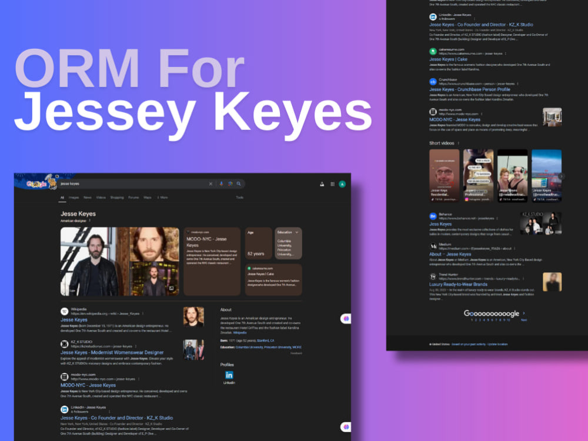Open the Google apps grid icon
This screenshot has height=441, width=588.
click(332, 184)
